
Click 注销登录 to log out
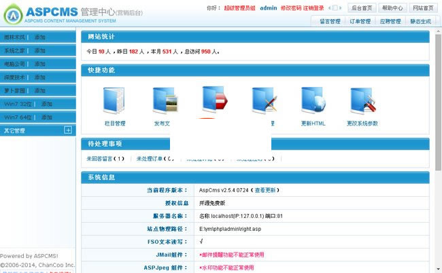tap(313, 8)
